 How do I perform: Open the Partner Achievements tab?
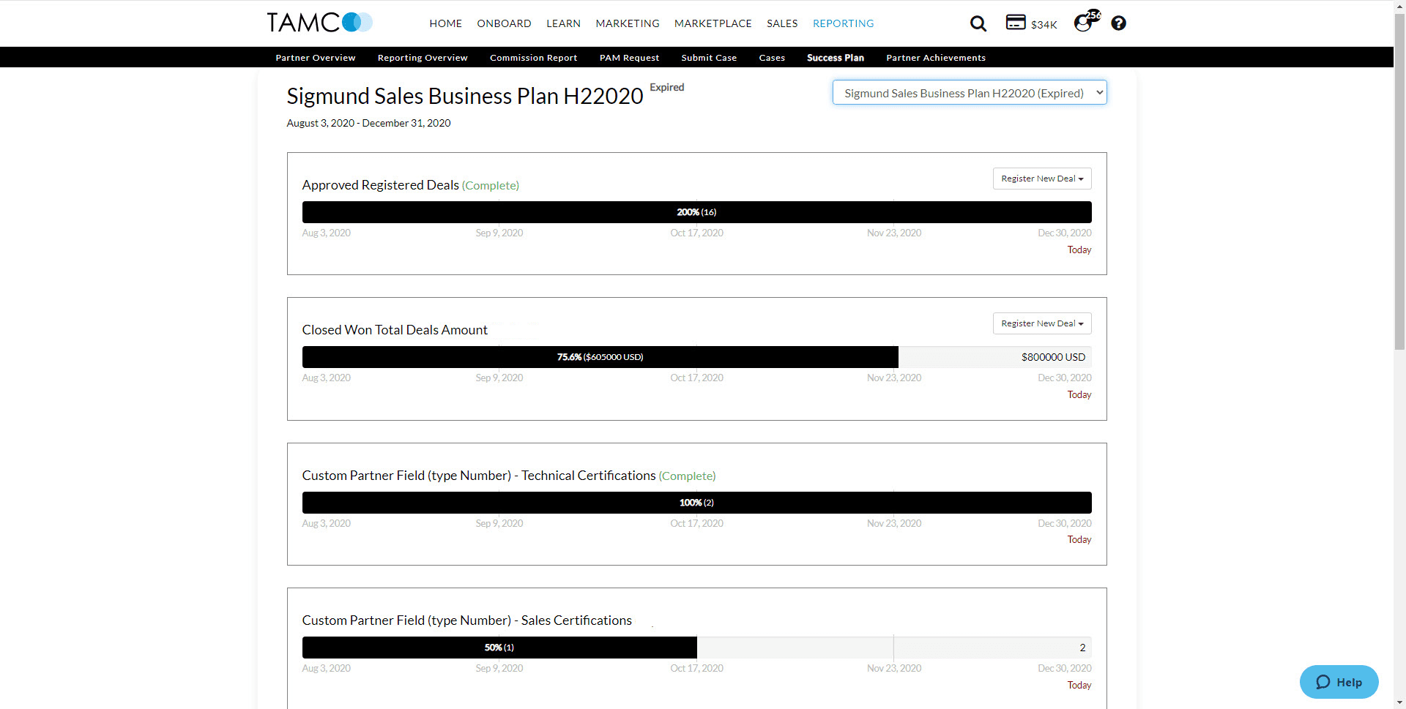[935, 58]
